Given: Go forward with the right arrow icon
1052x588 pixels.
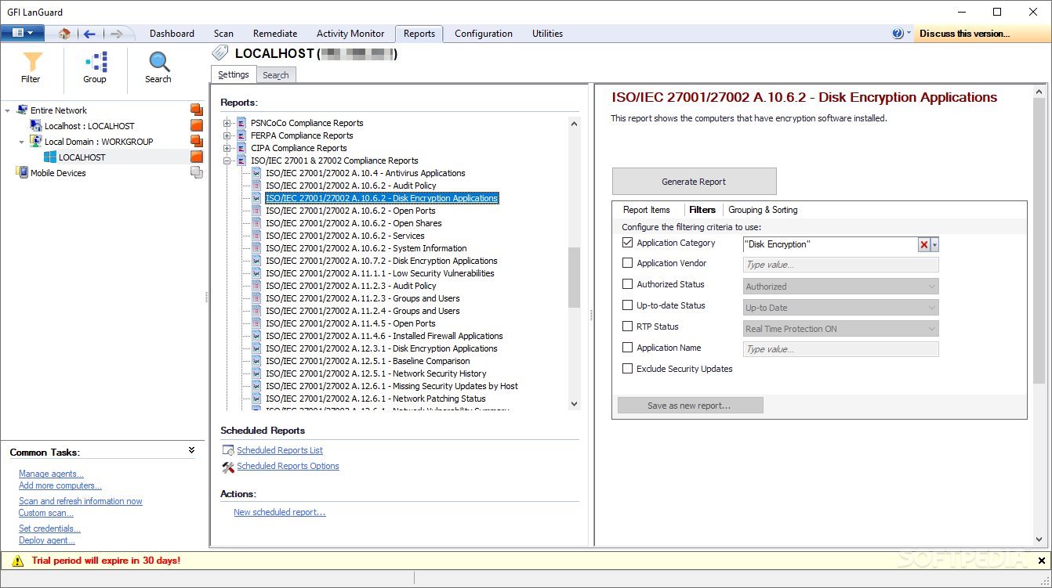Looking at the screenshot, I should click(x=116, y=34).
